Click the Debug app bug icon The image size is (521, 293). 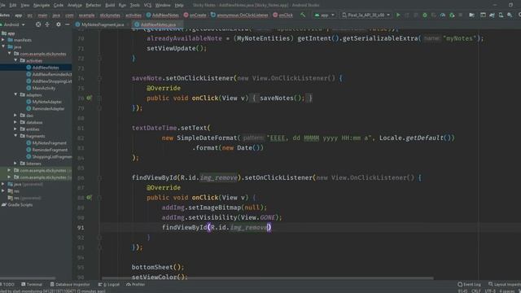(x=425, y=15)
